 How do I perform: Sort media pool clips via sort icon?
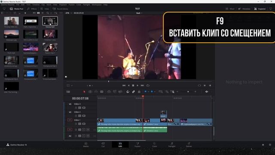point(55,13)
